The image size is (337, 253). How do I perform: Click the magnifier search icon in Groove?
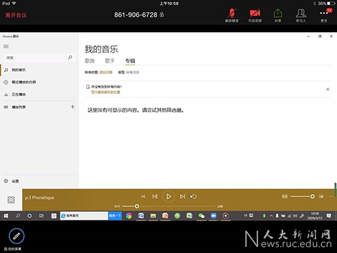70,57
